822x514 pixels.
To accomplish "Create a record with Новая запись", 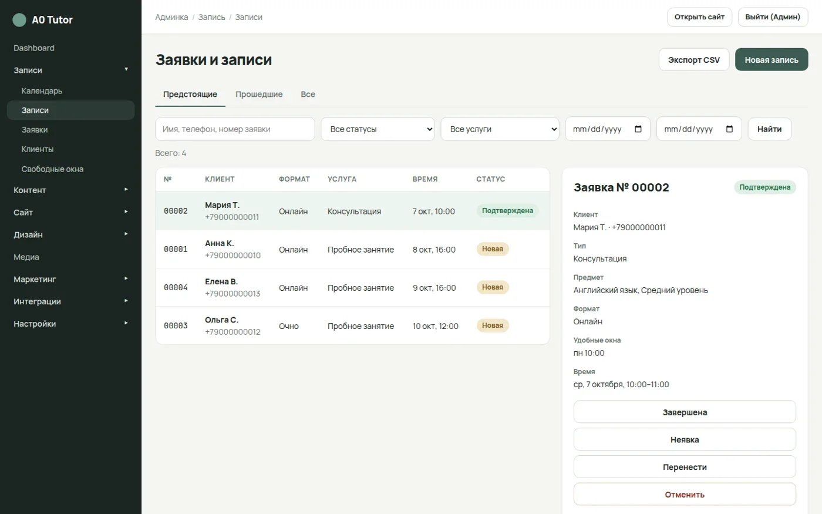I will click(x=772, y=60).
